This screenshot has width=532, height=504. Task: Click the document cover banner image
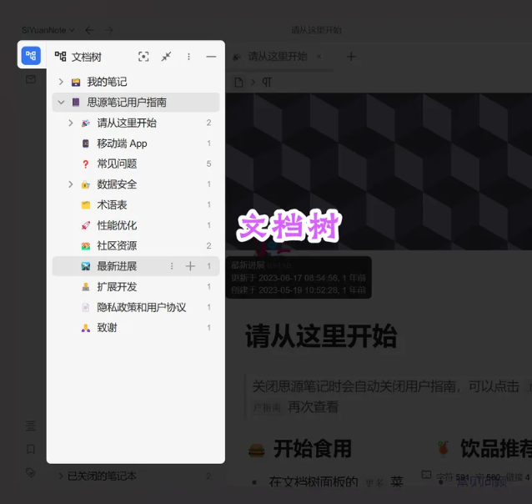click(379, 172)
